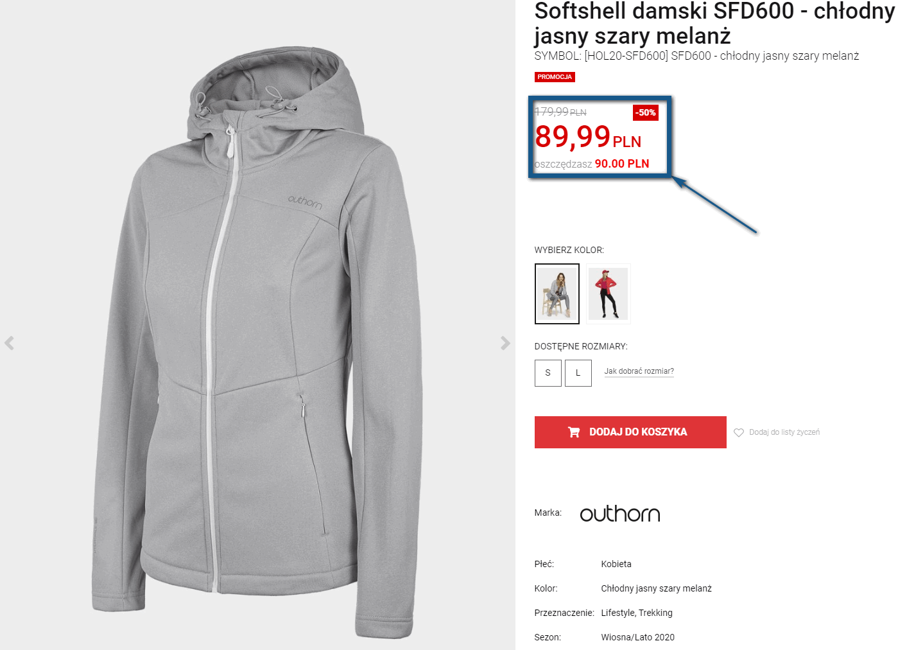Click the crossed-out 179,99 PLN price

tap(560, 112)
